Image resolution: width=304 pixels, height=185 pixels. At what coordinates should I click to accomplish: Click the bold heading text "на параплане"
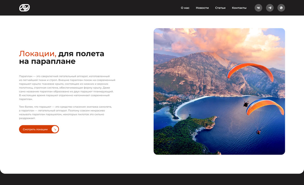47,61
